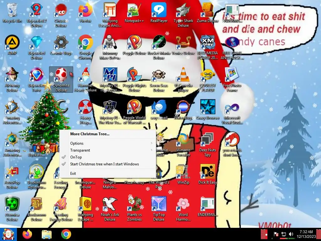Select the AstroPop Deluxe shortcut

tap(12, 177)
